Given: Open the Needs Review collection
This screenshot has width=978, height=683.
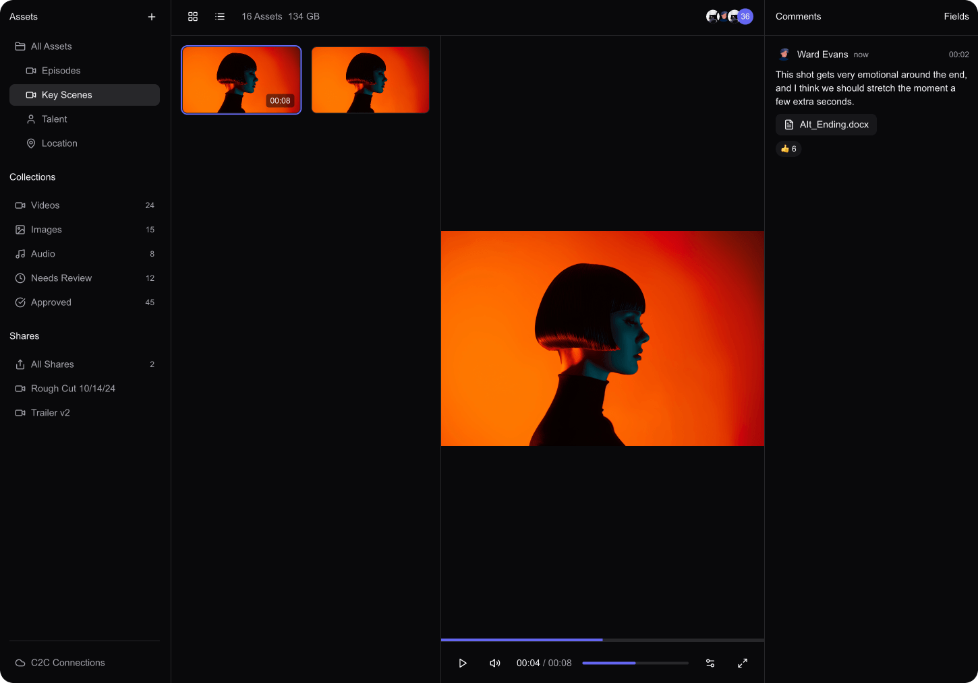Looking at the screenshot, I should pos(84,278).
